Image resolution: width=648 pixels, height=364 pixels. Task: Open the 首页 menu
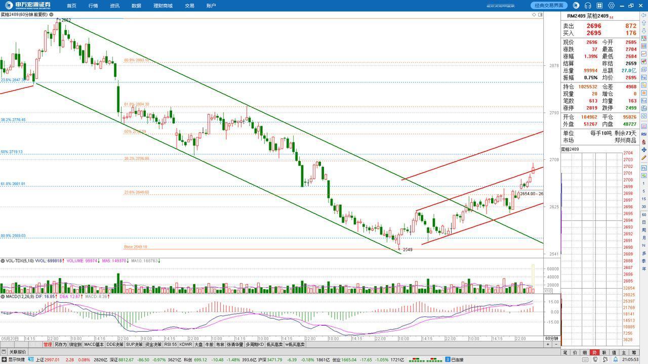click(71, 6)
